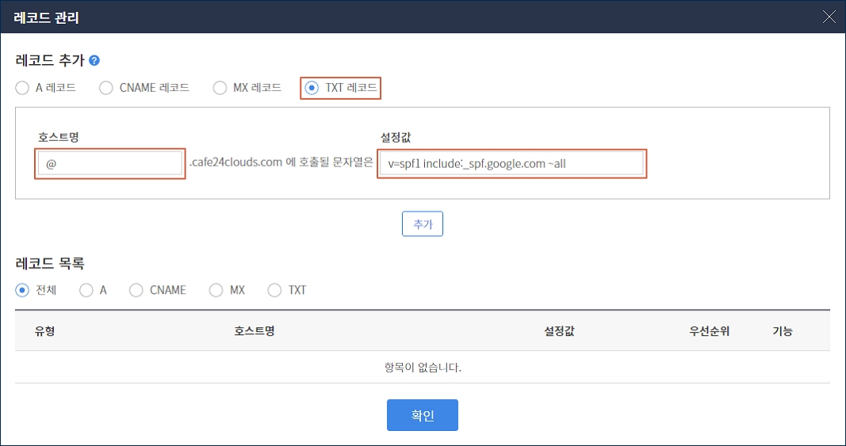Filter the record list by 전체
This screenshot has width=846, height=446.
22,290
